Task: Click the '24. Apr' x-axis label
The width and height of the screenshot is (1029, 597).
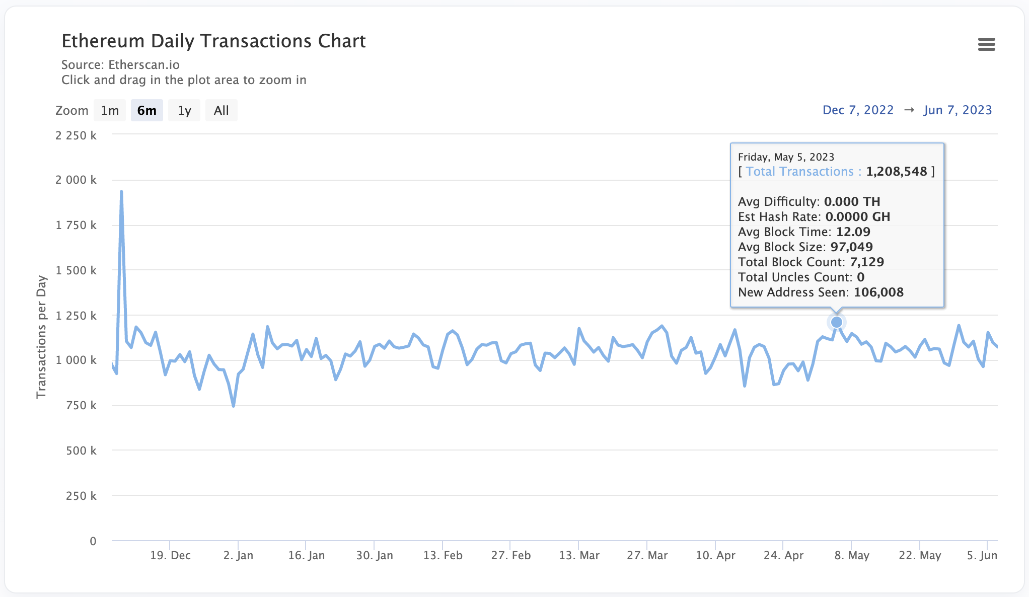Action: (783, 555)
